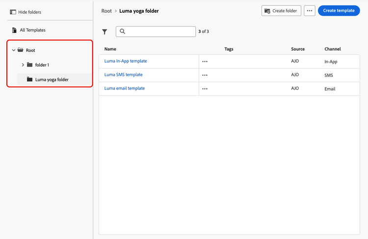368x239 pixels.
Task: Collapse the Root folder chevron
Action: coord(14,50)
